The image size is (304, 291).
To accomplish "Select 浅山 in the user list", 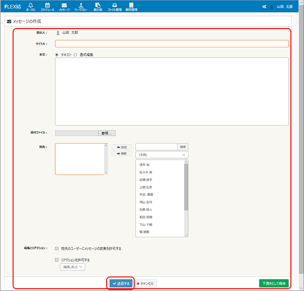I will click(x=145, y=202).
